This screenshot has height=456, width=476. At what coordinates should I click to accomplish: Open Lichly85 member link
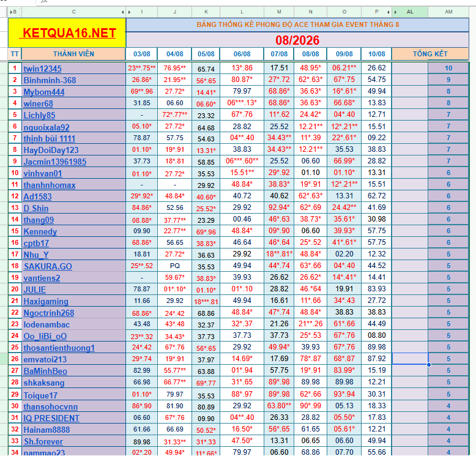(x=40, y=115)
